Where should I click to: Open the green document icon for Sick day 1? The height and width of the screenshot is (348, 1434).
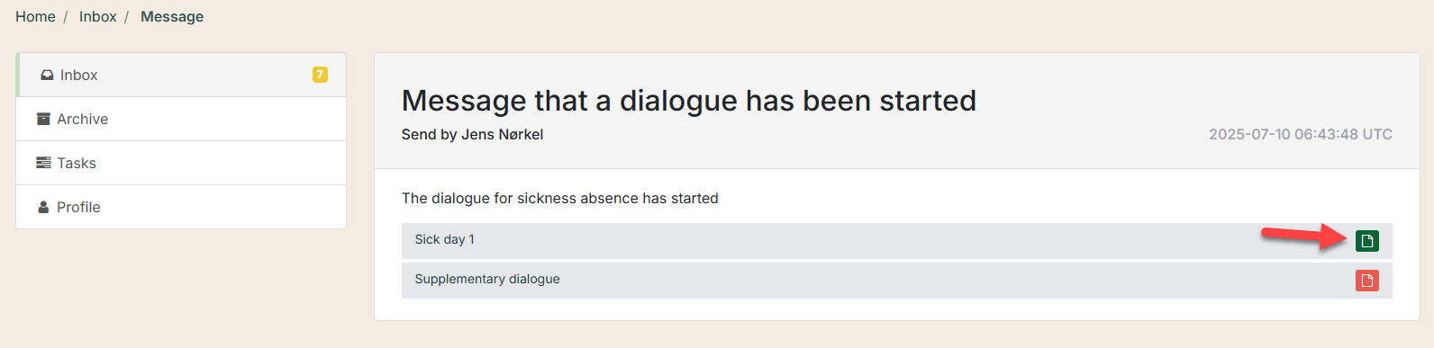1367,240
